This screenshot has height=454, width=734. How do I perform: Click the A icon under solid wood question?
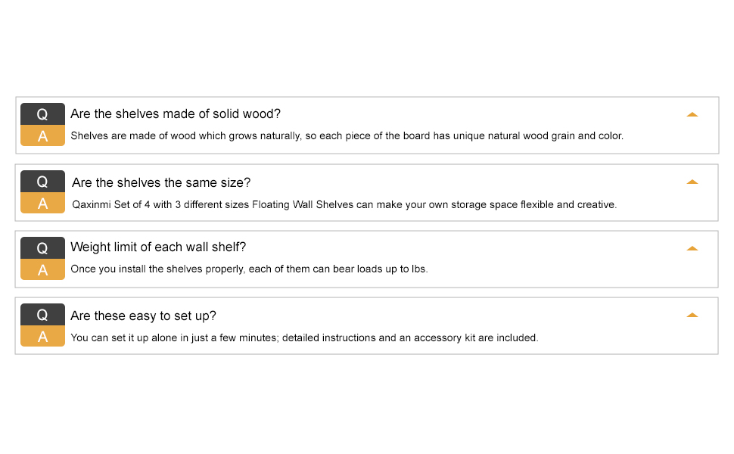(42, 135)
